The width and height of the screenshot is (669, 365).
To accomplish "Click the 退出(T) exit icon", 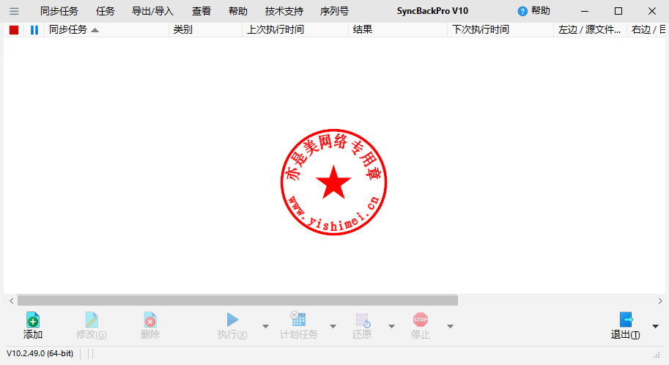I will pyautogui.click(x=626, y=320).
